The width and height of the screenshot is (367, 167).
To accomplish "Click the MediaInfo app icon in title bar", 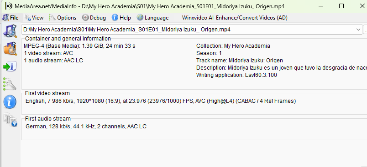I will coord(8,6).
